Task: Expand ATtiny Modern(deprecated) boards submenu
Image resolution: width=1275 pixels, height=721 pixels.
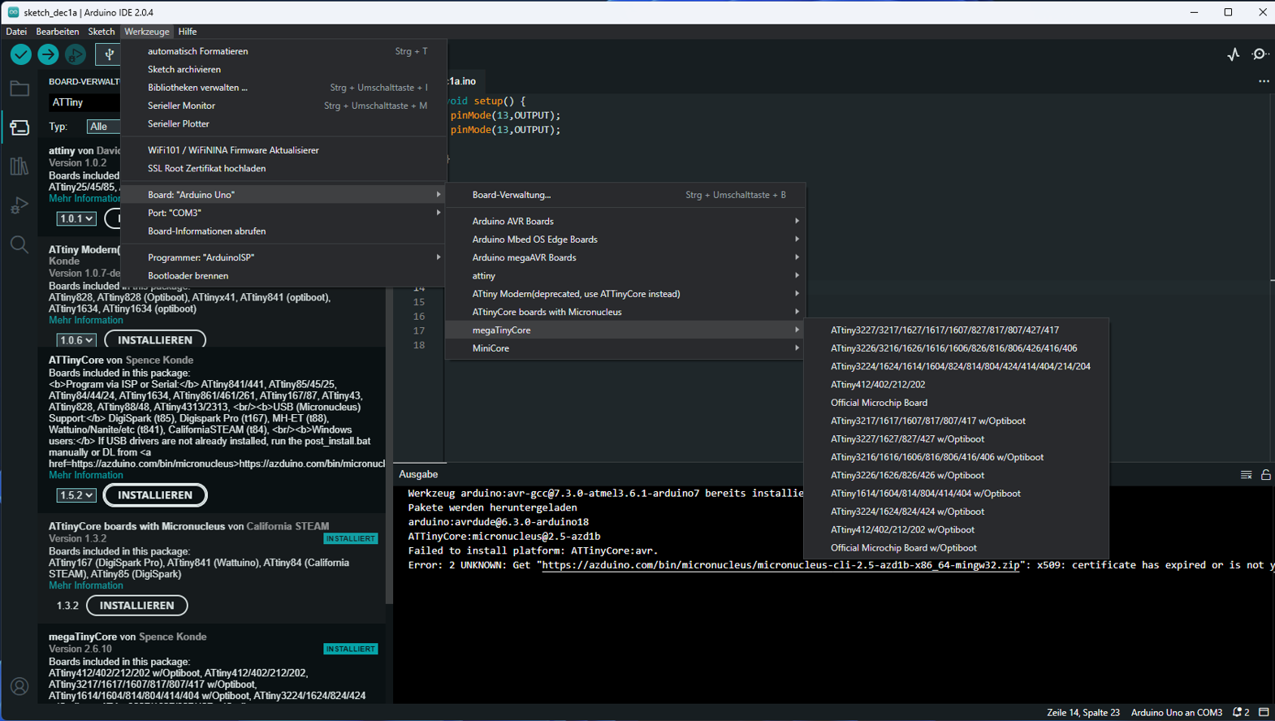Action: (624, 294)
